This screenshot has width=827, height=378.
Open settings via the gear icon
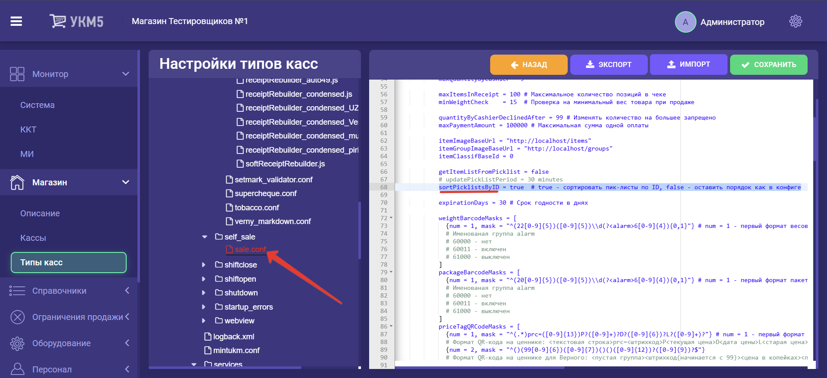795,22
